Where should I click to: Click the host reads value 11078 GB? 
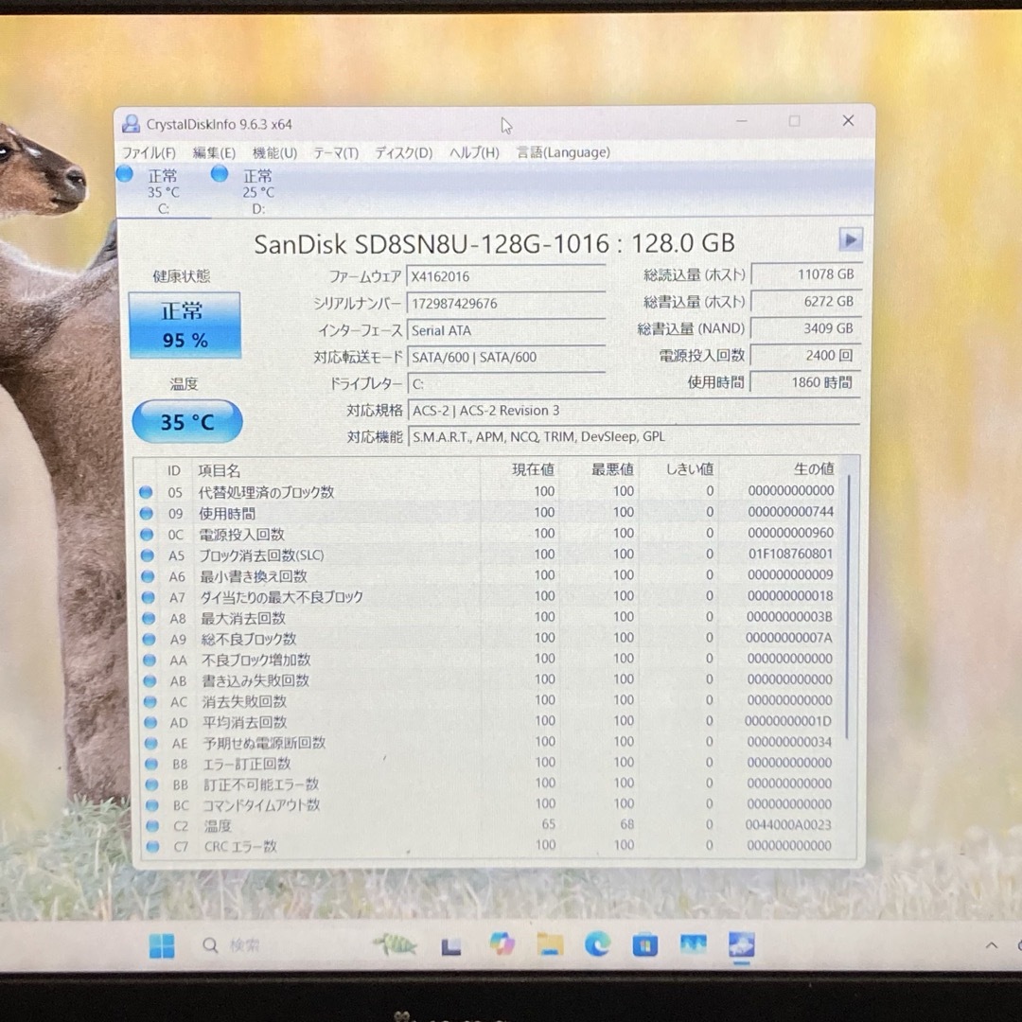[x=807, y=274]
